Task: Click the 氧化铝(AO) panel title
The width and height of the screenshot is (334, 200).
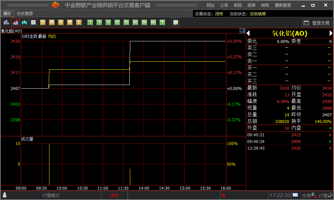Action: click(x=290, y=33)
